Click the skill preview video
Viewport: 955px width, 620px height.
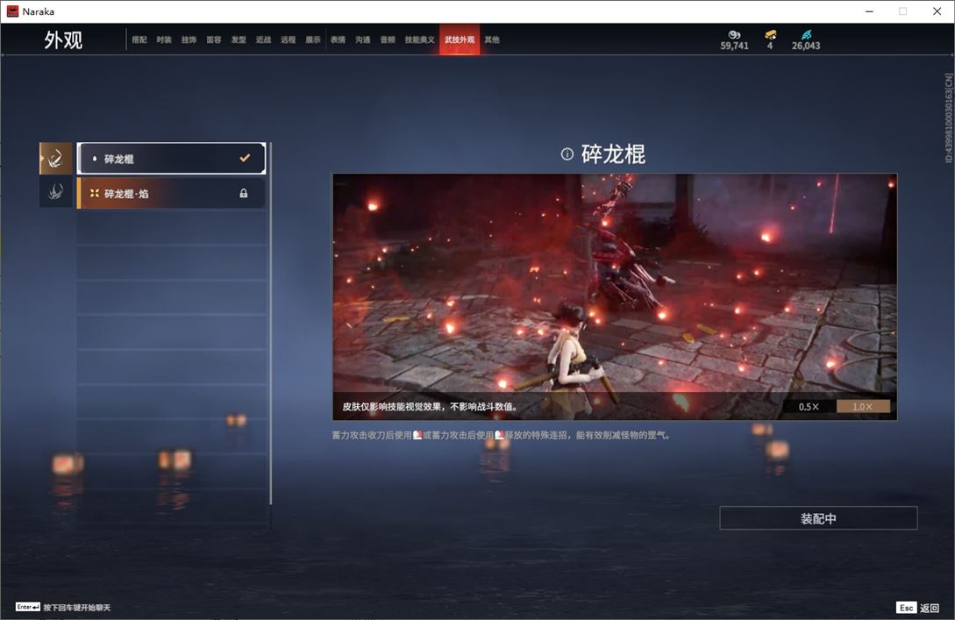click(615, 296)
